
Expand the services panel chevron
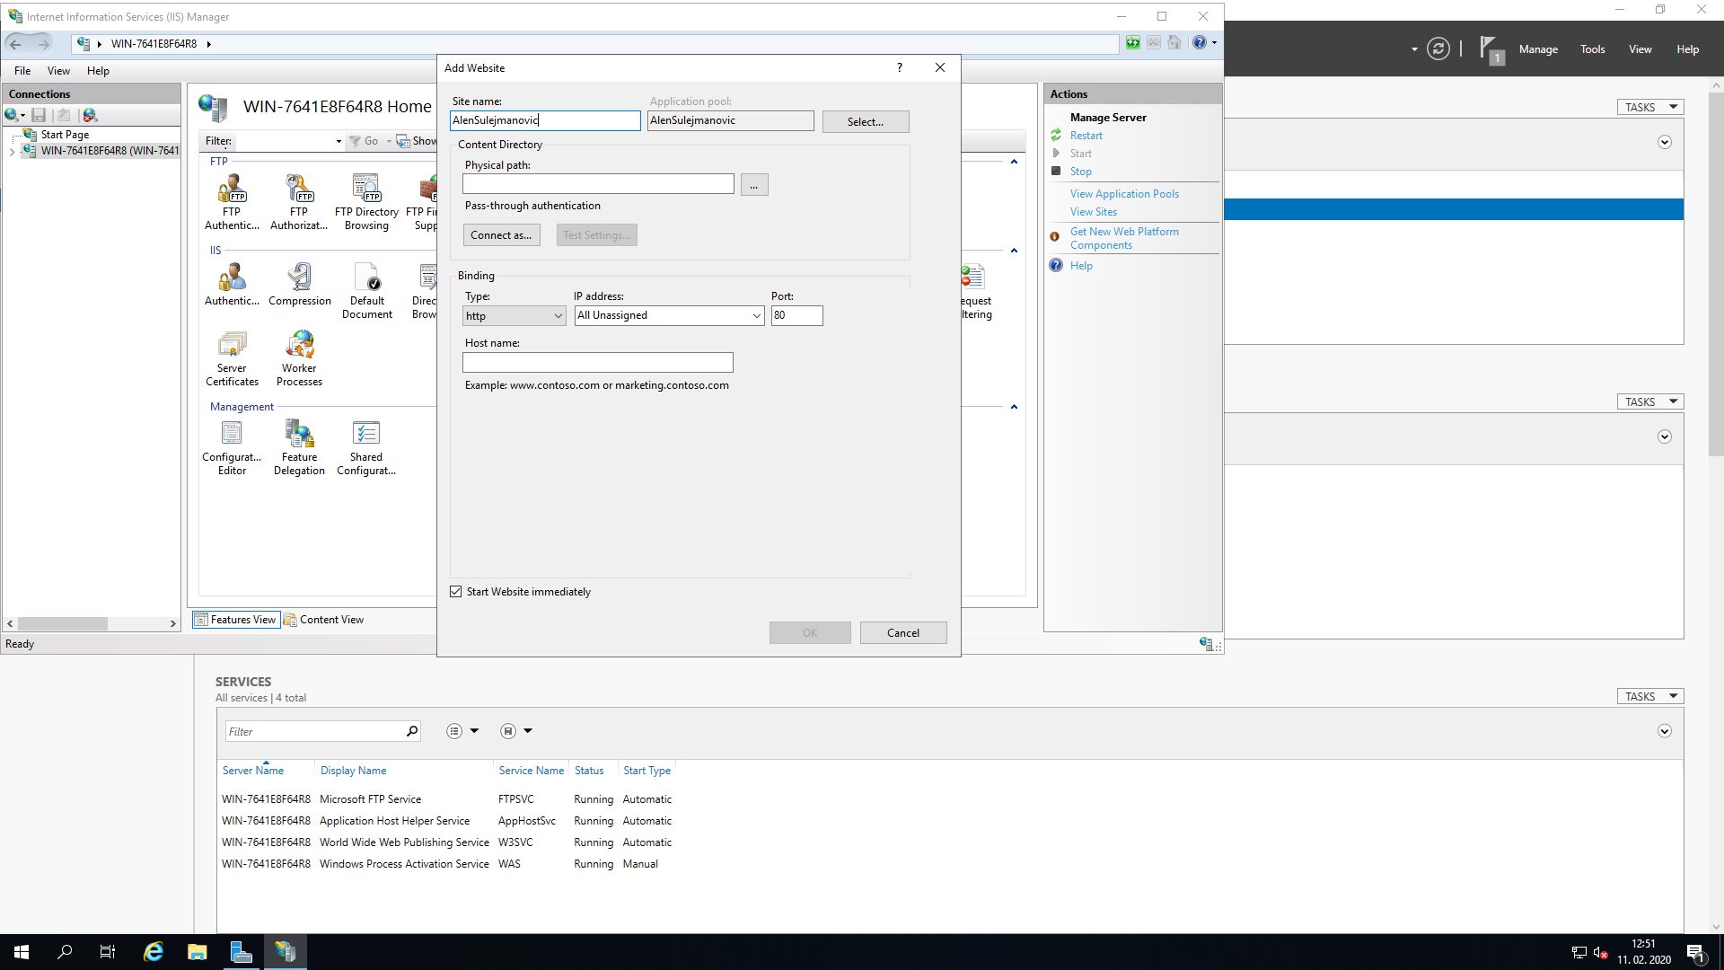click(x=1665, y=731)
